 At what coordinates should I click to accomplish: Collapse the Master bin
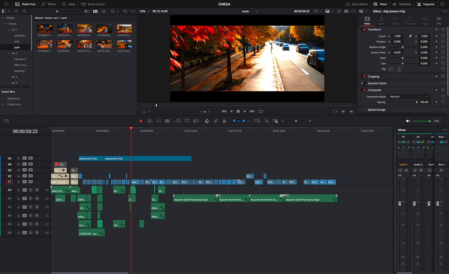pyautogui.click(x=3, y=18)
